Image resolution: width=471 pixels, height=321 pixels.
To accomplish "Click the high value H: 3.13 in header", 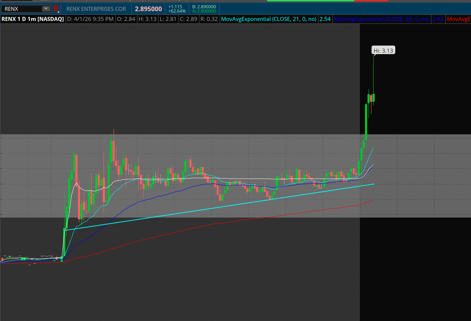I will point(147,19).
